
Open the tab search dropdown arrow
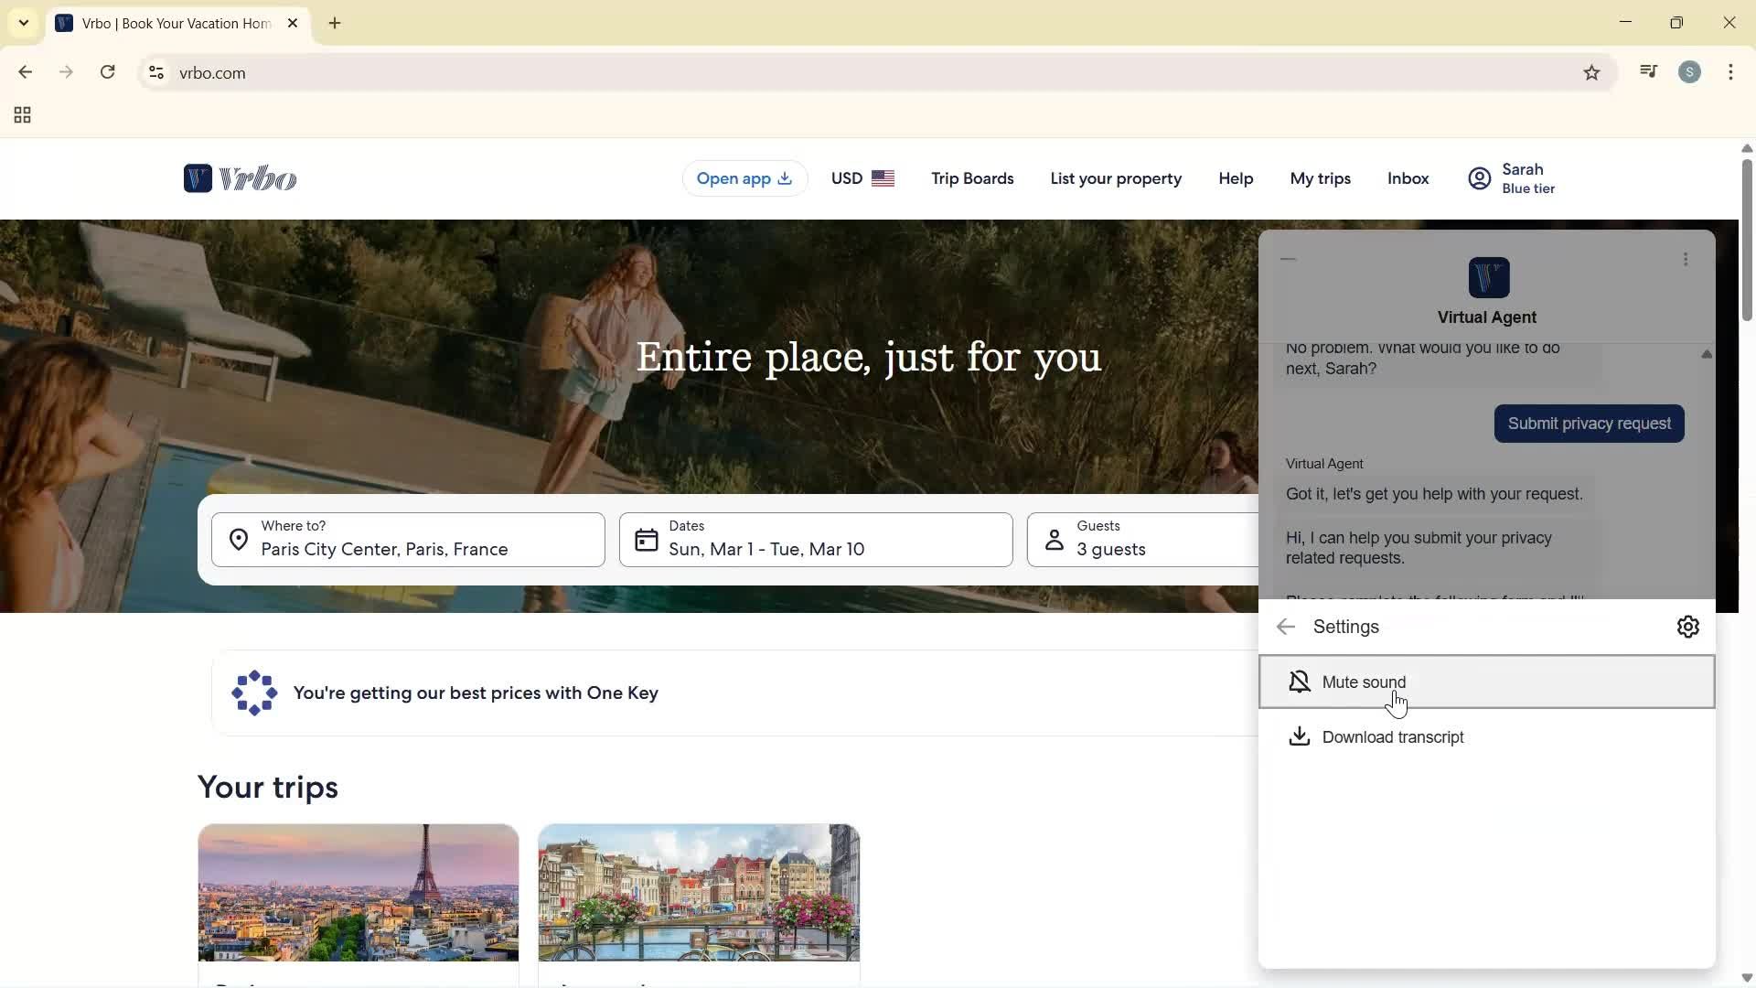(24, 23)
